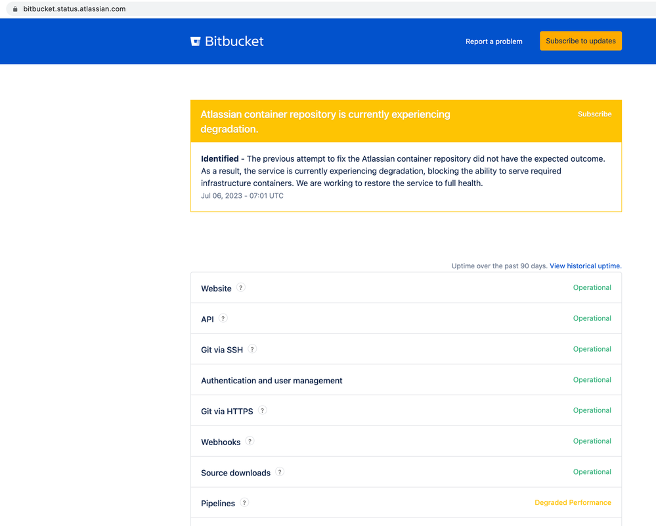656x526 pixels.
Task: Open the Website help question mark icon
Action: click(240, 288)
